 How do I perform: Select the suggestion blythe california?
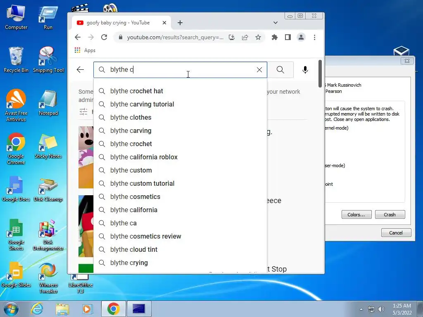[x=180, y=210]
